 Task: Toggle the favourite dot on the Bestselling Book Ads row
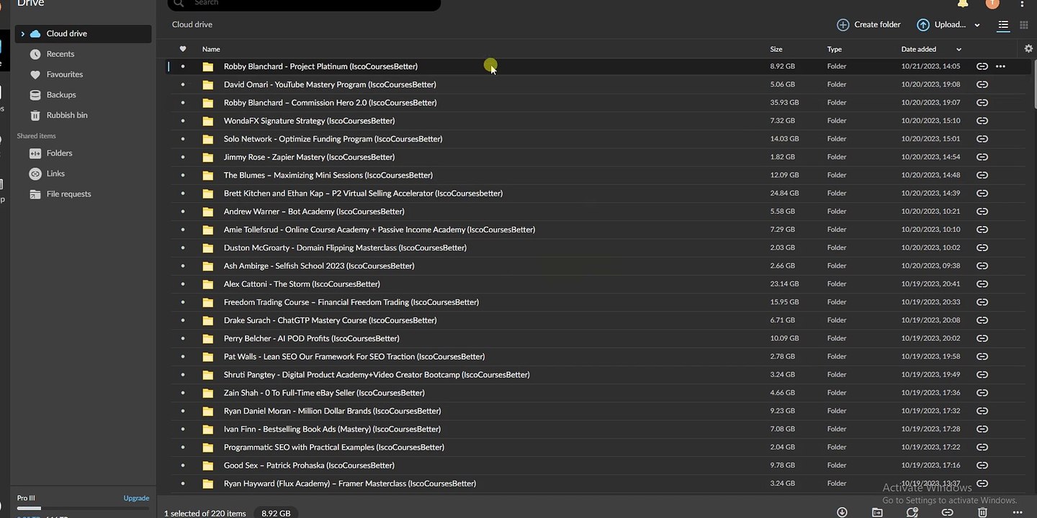pos(183,429)
